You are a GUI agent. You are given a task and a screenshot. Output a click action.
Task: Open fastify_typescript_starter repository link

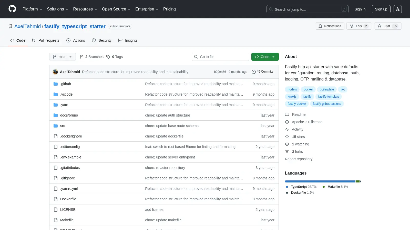(75, 26)
